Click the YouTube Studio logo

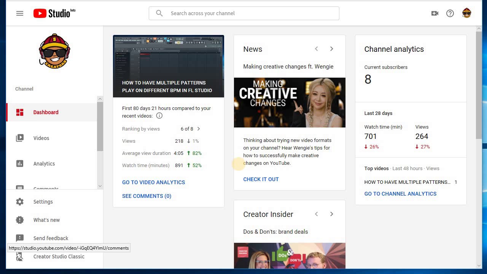pyautogui.click(x=54, y=13)
